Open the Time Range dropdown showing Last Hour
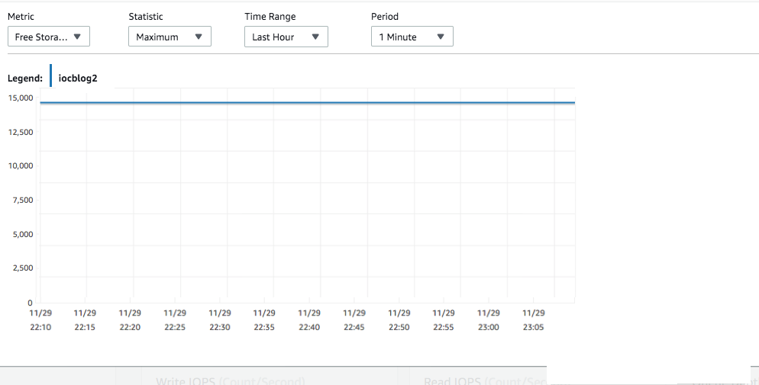This screenshot has height=385, width=759. (286, 37)
